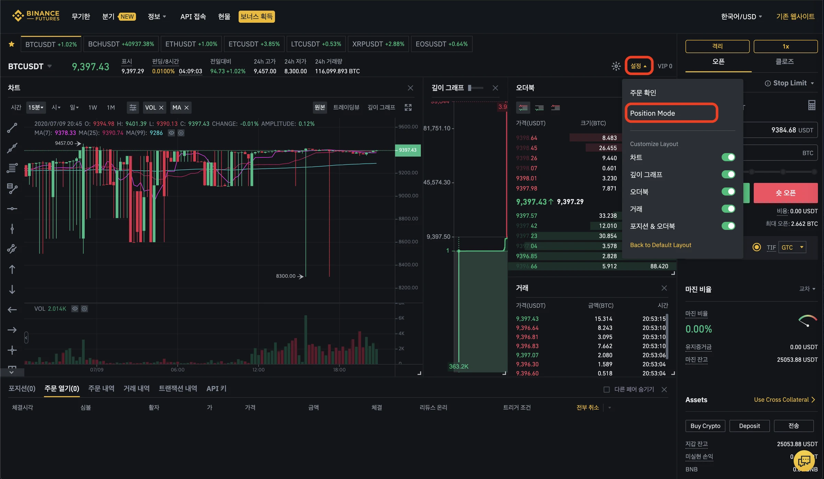Click Back to Default Layout link
The width and height of the screenshot is (824, 479).
click(660, 245)
